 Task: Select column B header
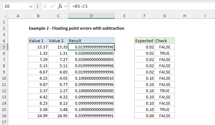coord(38,16)
